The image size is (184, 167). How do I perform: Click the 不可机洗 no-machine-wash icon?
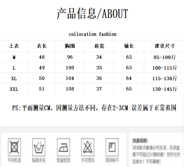coord(14,147)
